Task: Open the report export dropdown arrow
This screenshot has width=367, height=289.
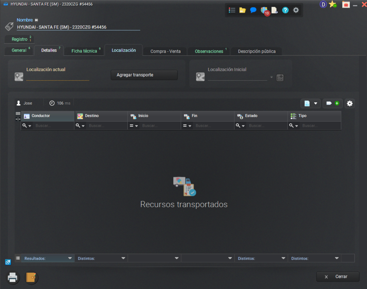Action: coord(316,103)
